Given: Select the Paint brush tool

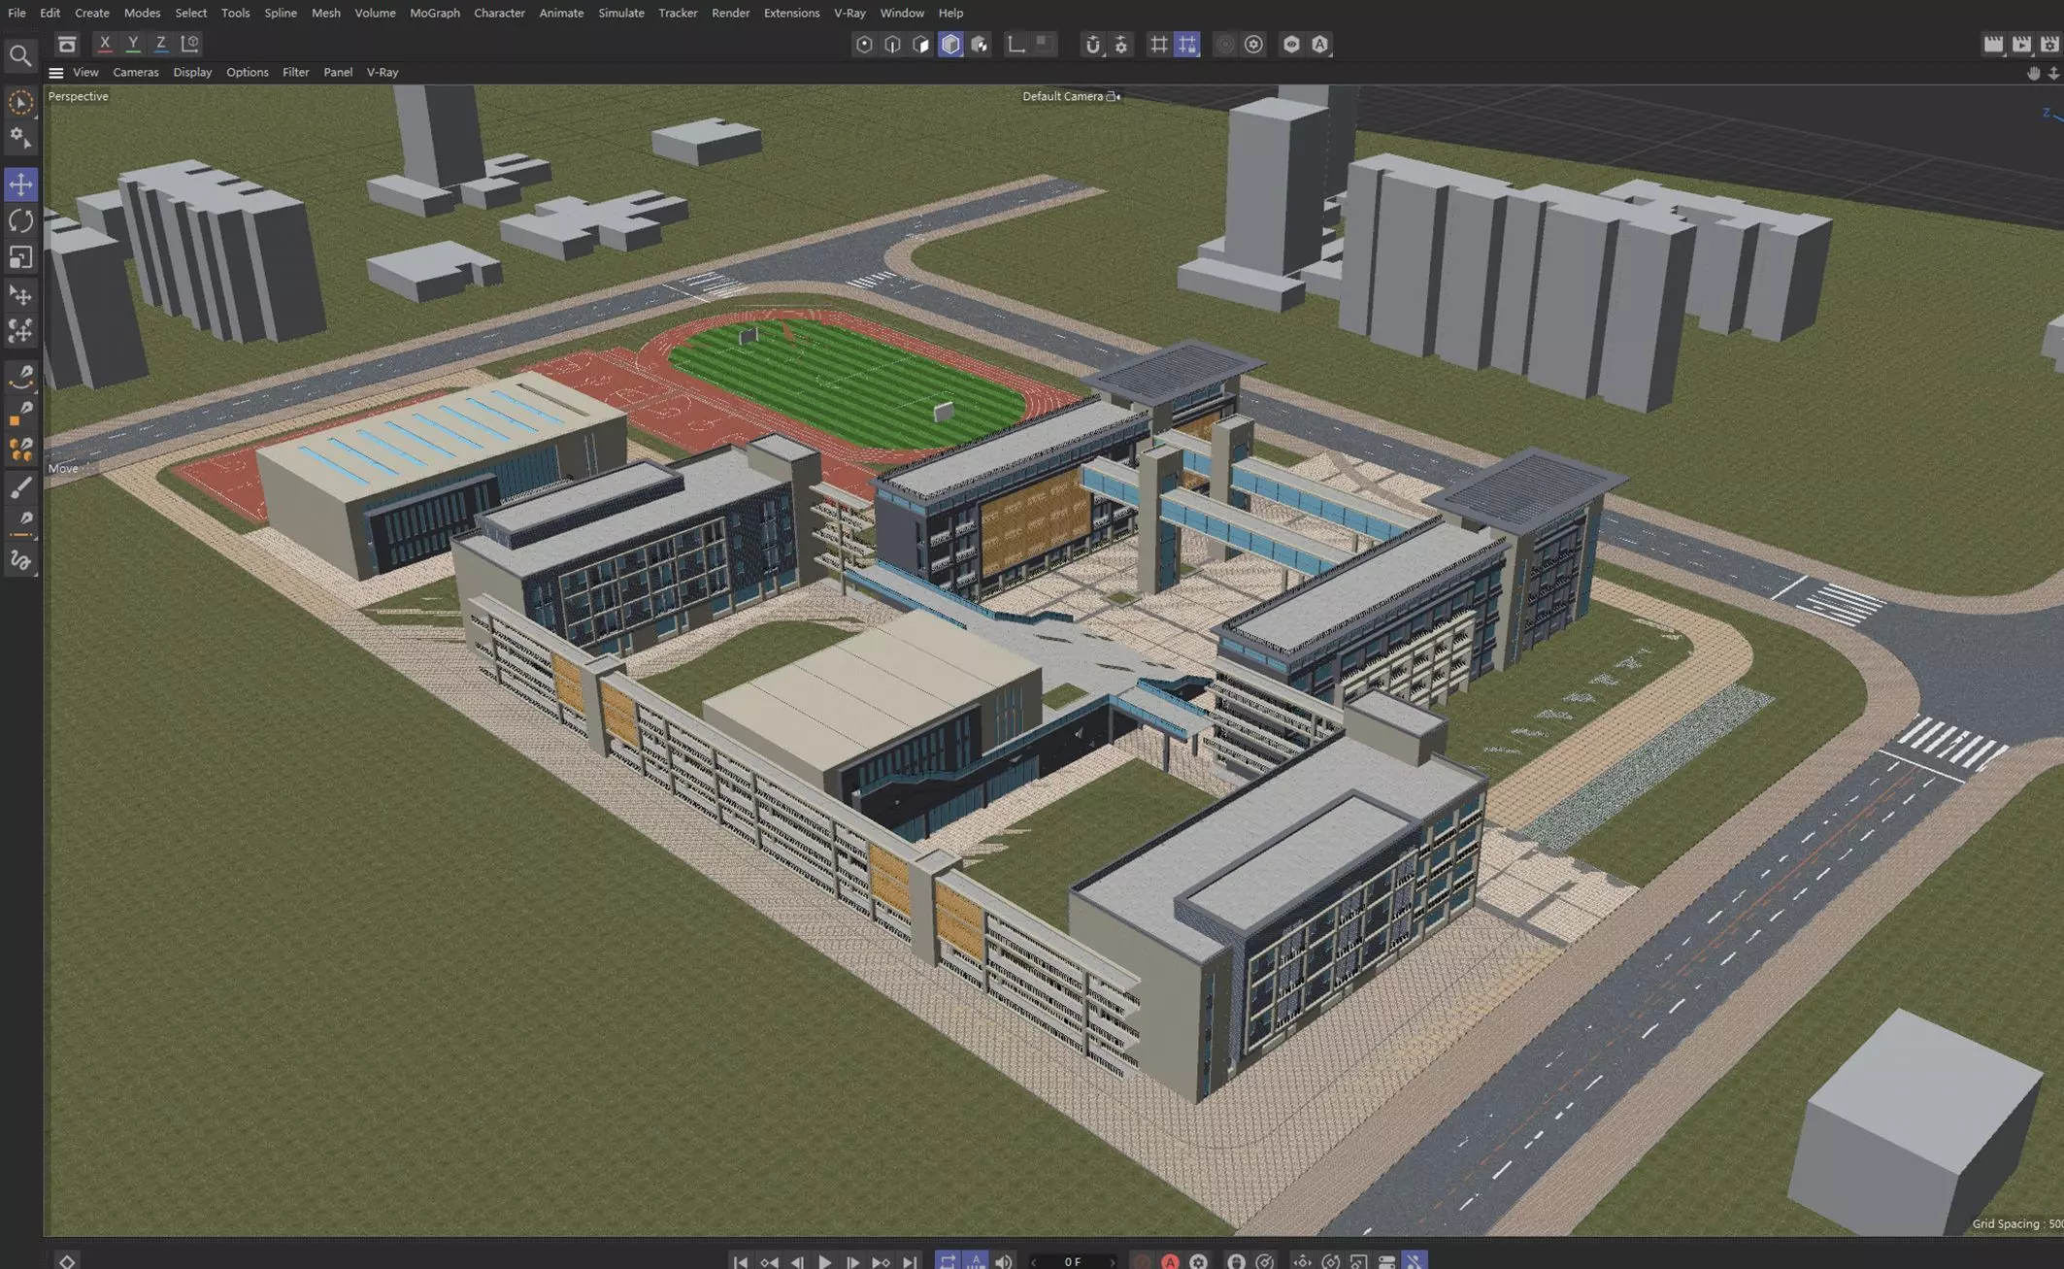Looking at the screenshot, I should pyautogui.click(x=20, y=487).
